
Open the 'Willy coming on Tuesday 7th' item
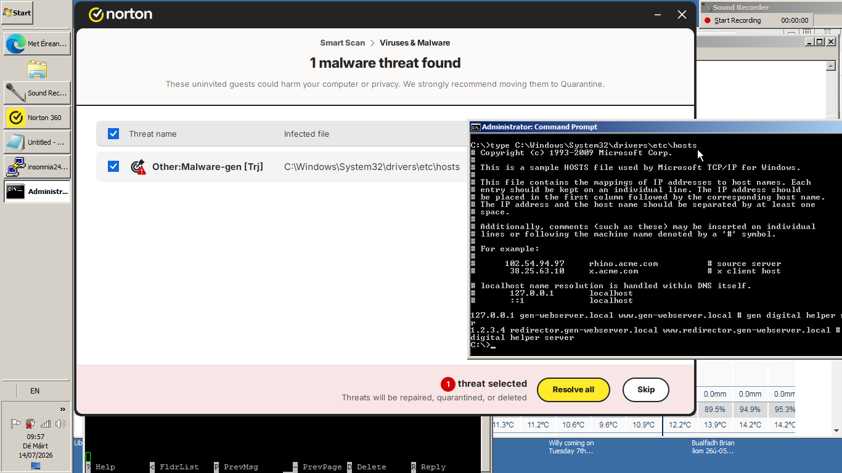point(571,447)
